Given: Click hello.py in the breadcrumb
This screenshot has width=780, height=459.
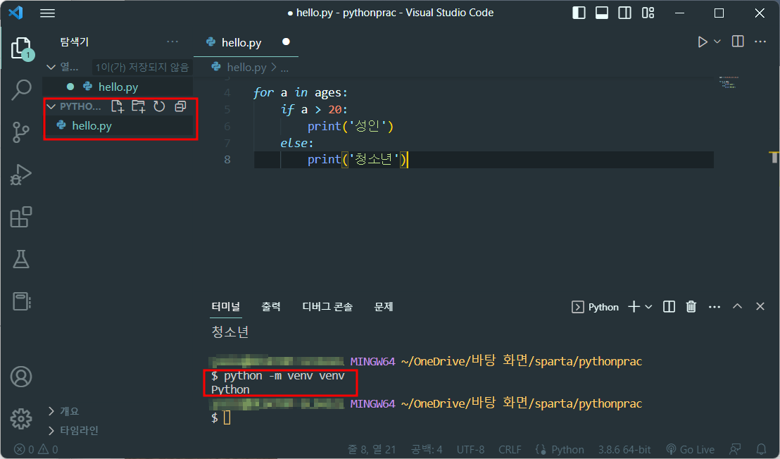Looking at the screenshot, I should point(246,67).
